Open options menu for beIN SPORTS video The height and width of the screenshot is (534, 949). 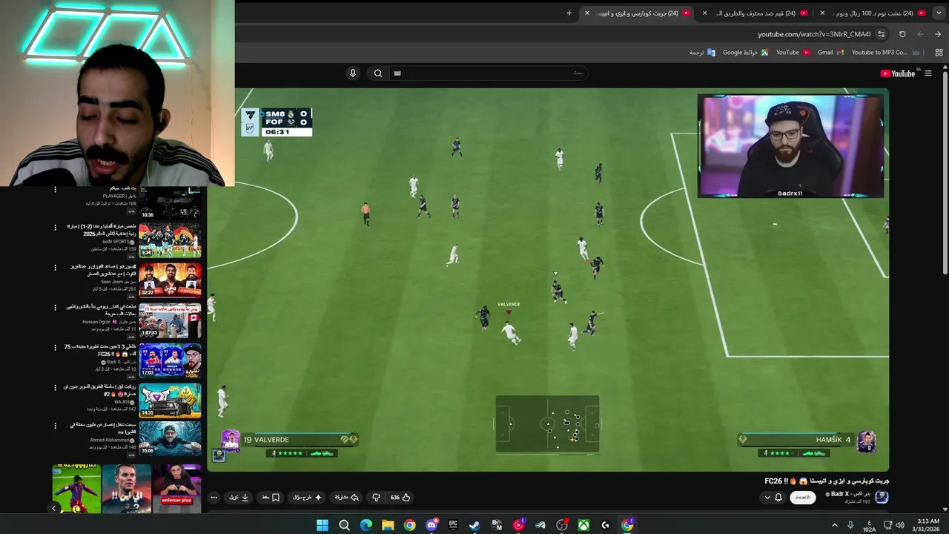tap(55, 228)
